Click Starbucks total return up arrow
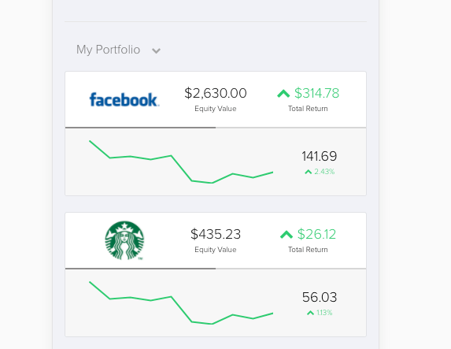 point(286,235)
